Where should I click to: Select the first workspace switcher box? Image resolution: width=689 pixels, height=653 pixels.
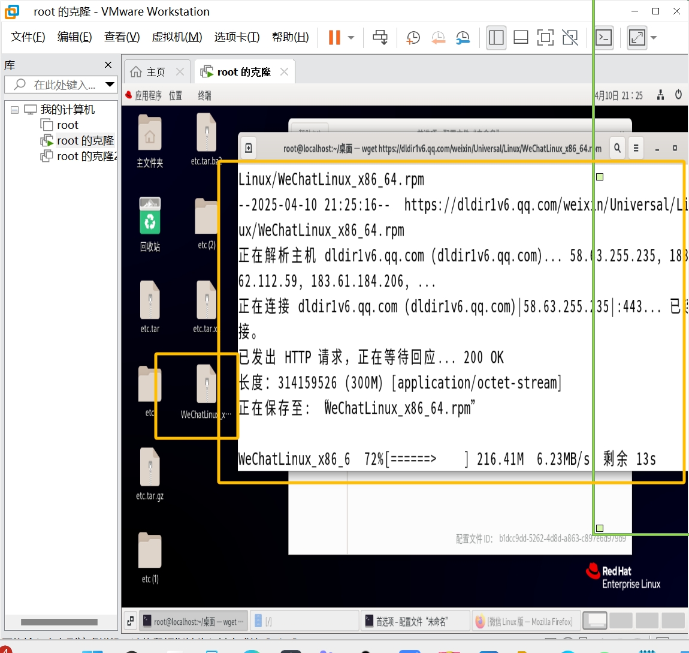tap(594, 621)
